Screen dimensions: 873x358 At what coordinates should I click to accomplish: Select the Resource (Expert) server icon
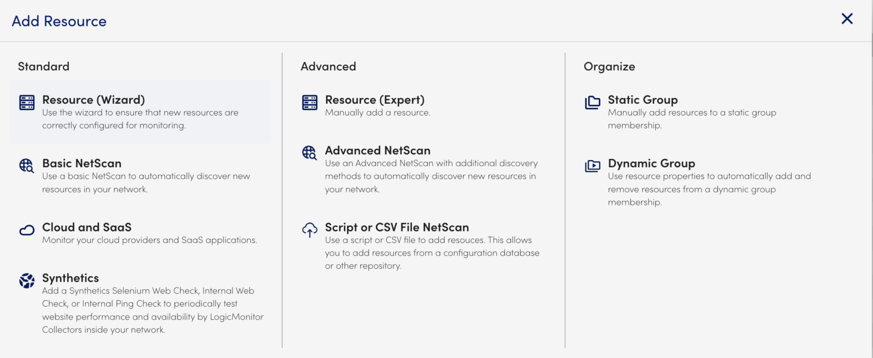[x=310, y=102]
